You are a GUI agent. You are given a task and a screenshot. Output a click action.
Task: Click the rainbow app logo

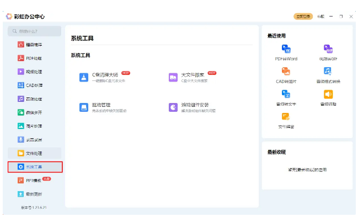click(9, 17)
